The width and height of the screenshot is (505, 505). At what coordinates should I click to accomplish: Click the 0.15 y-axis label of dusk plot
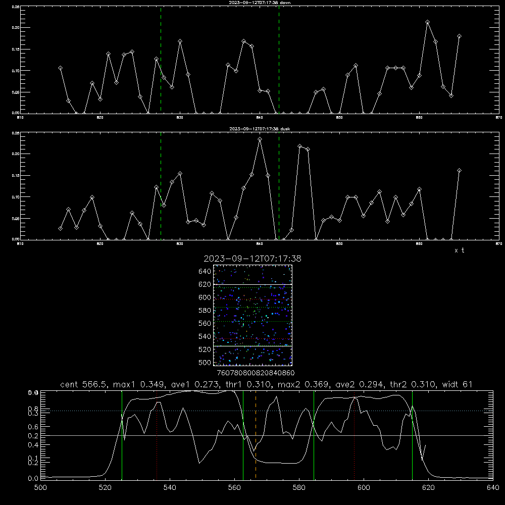tap(16, 176)
